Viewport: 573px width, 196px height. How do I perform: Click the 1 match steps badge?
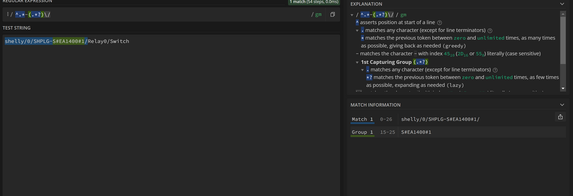point(315,2)
